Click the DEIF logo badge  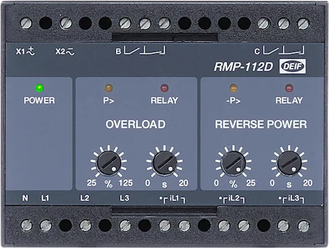point(292,66)
